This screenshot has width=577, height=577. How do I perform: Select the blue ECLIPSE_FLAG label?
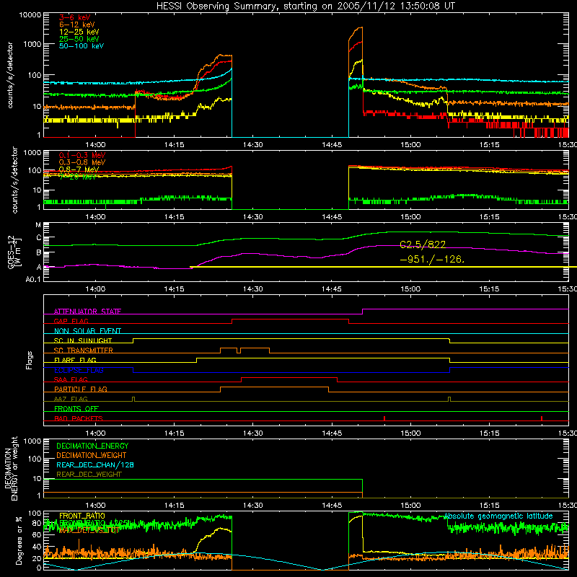(x=79, y=370)
